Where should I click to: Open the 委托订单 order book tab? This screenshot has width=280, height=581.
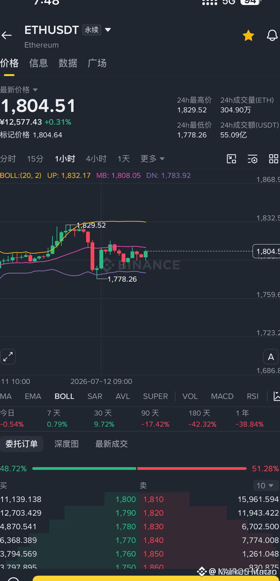click(x=22, y=444)
